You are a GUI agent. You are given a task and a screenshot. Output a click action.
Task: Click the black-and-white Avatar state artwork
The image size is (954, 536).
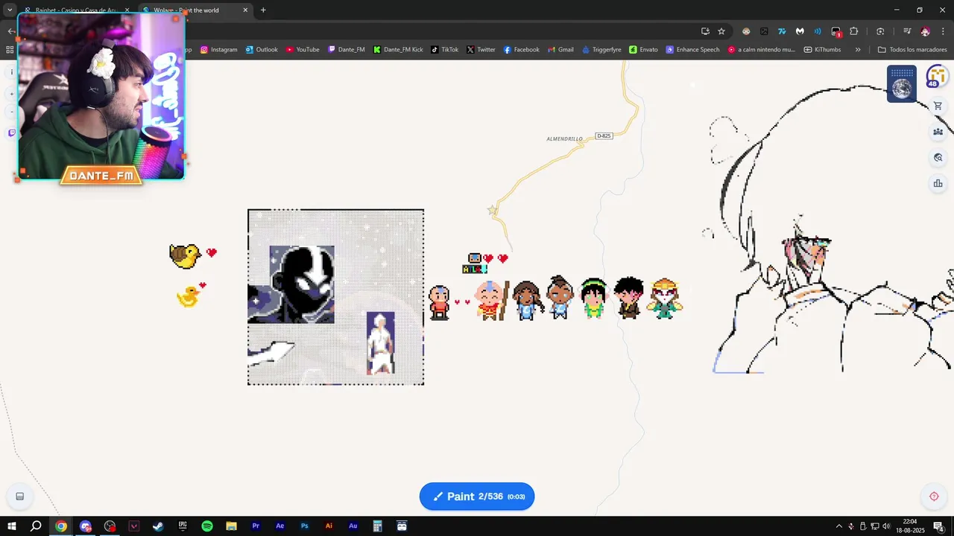click(x=302, y=284)
